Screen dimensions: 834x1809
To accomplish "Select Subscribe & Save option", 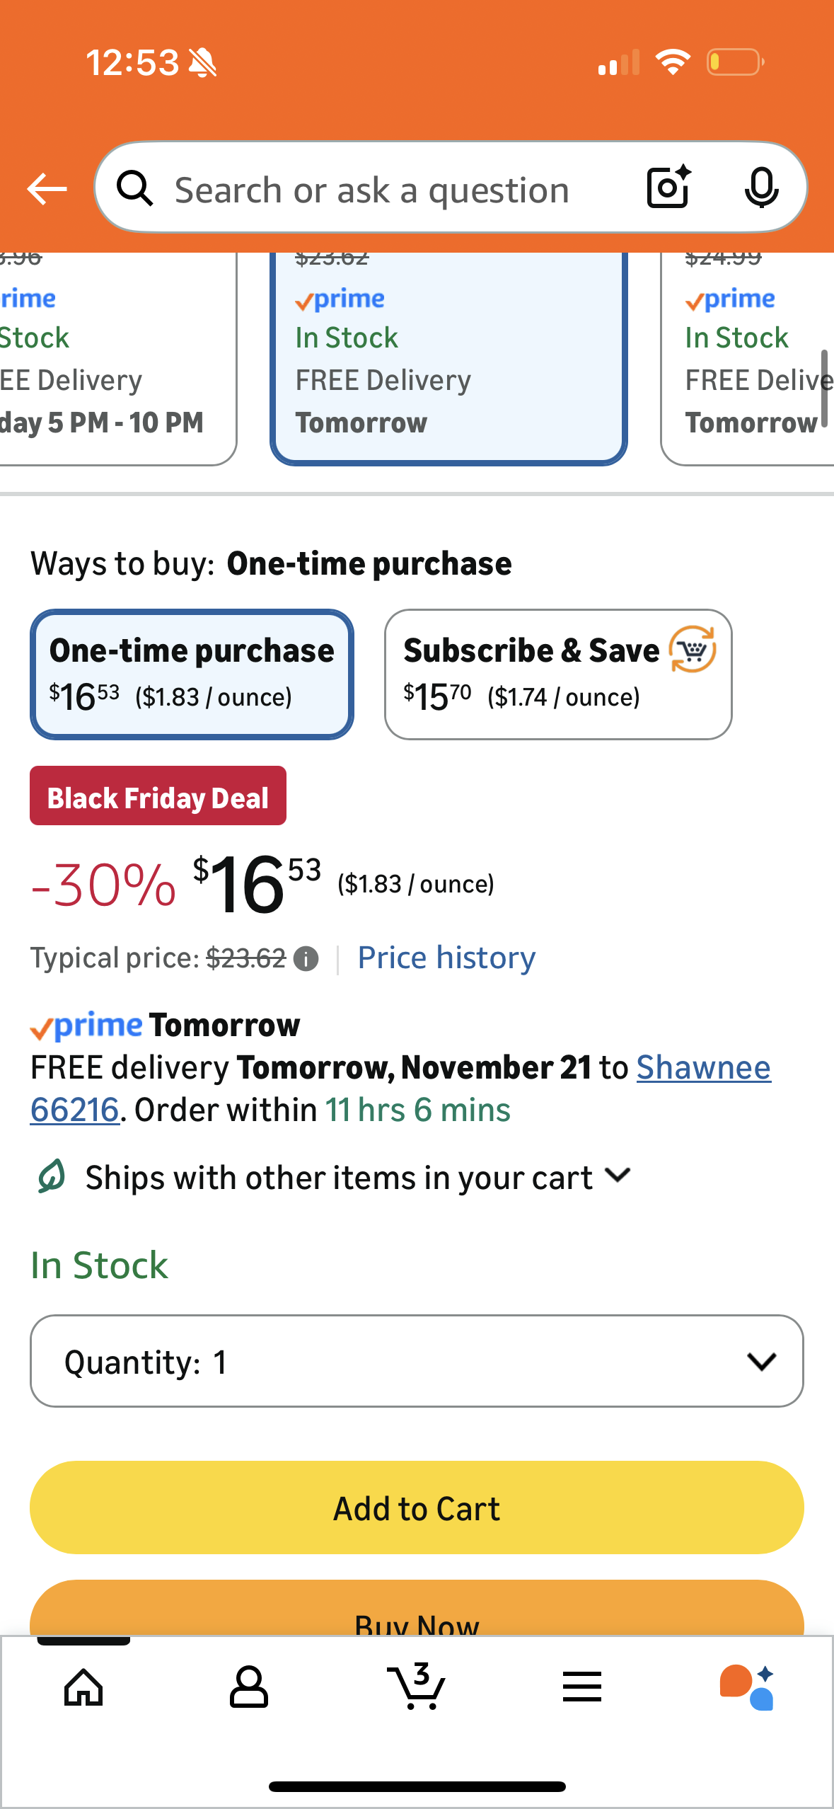I will tap(557, 674).
